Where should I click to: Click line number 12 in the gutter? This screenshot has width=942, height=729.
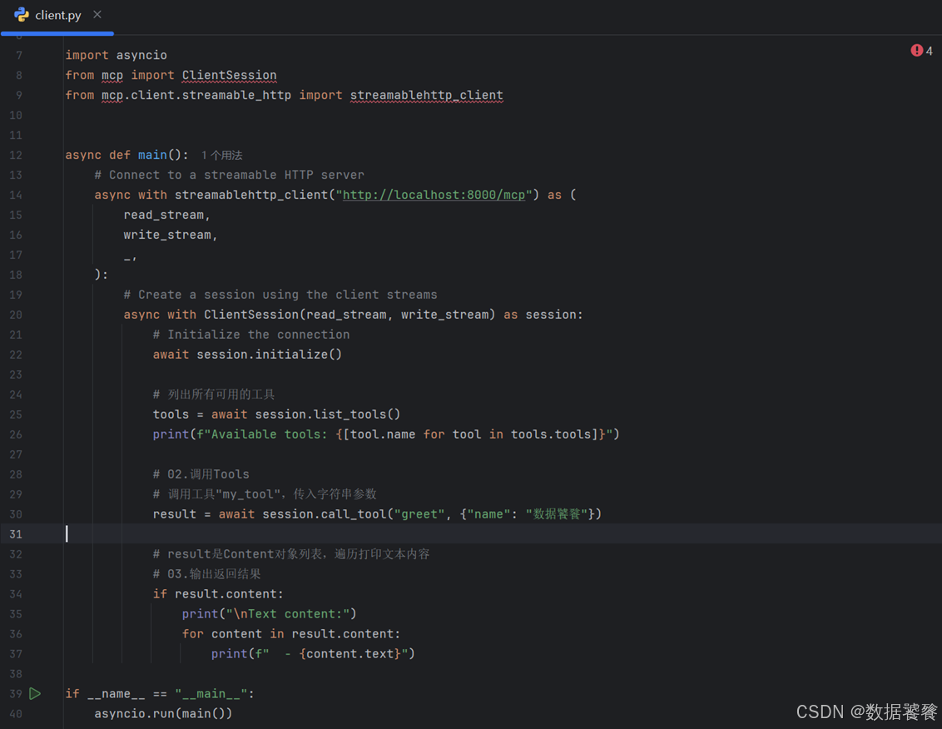16,155
